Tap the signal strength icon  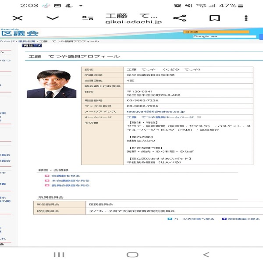tap(212, 6)
